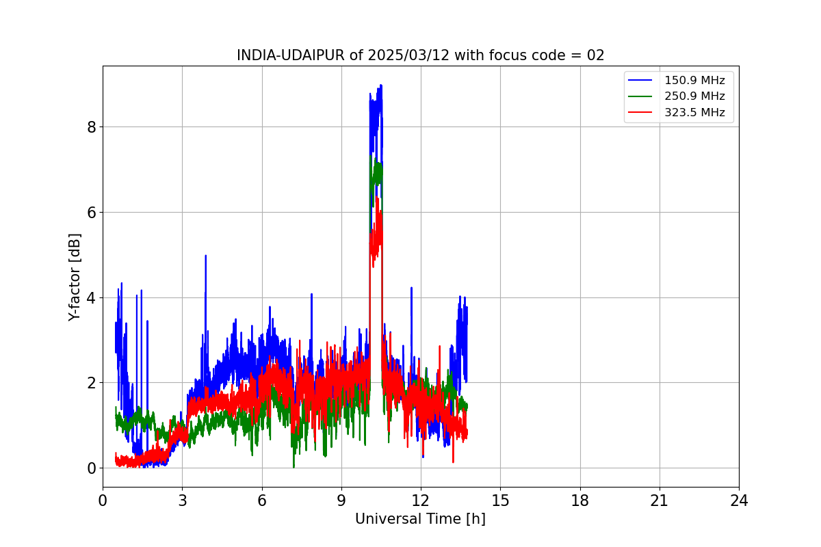Click x-axis tick label 21
The image size is (821, 547).
point(660,501)
